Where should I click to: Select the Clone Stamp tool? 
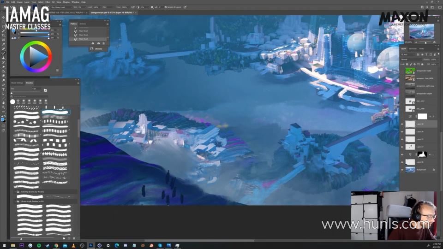pos(3,58)
